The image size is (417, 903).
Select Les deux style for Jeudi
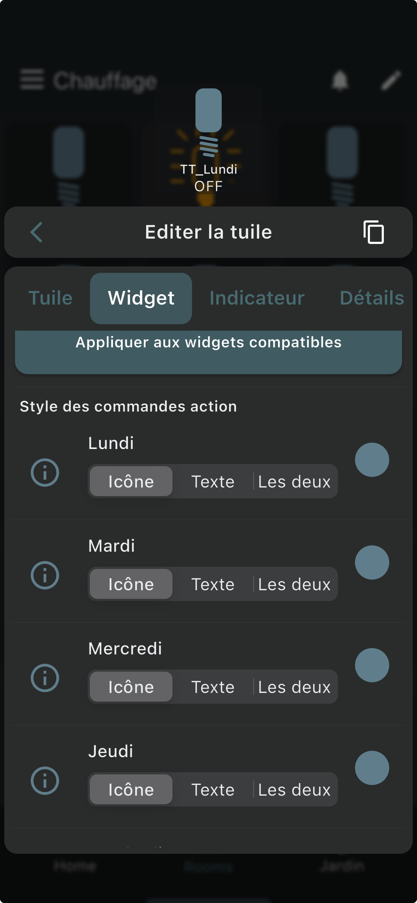pyautogui.click(x=294, y=790)
